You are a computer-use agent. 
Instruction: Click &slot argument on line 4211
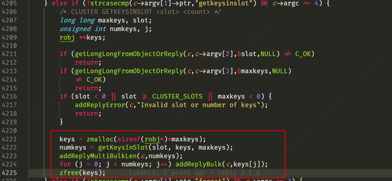(x=248, y=54)
